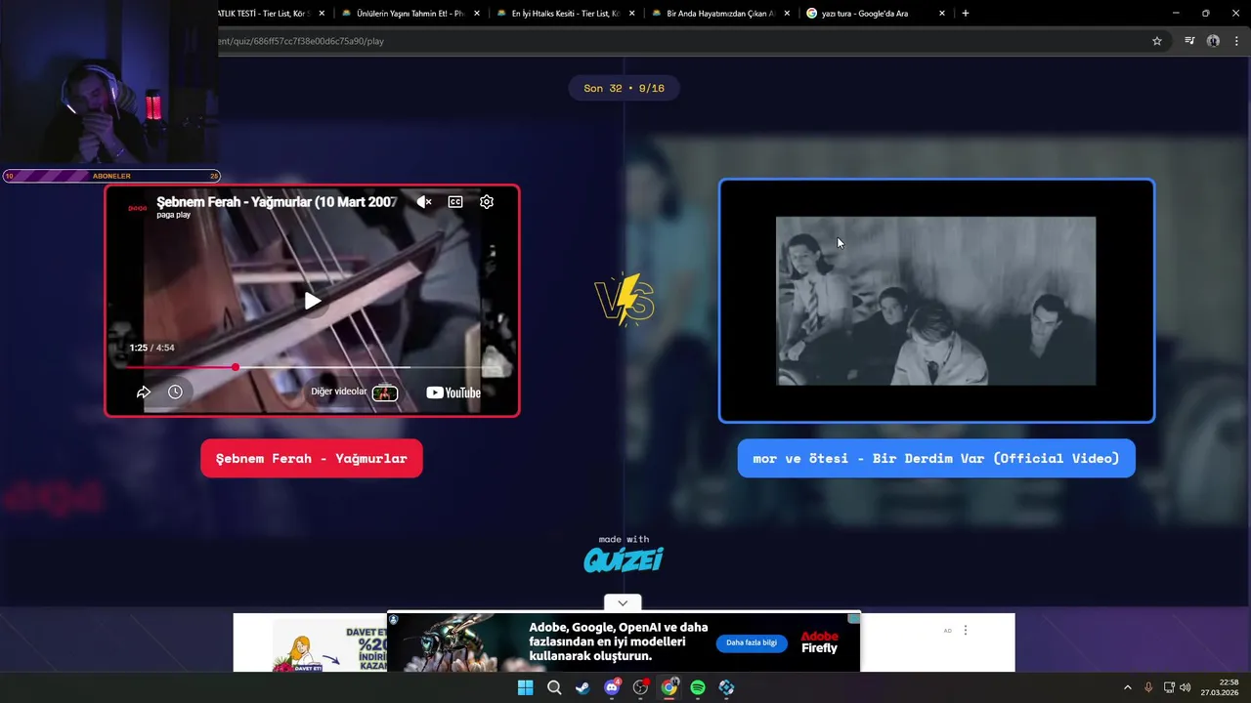This screenshot has width=1251, height=703.
Task: Show hidden system tray icons
Action: point(1127,687)
